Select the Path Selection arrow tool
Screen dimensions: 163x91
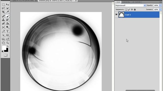(3, 35)
